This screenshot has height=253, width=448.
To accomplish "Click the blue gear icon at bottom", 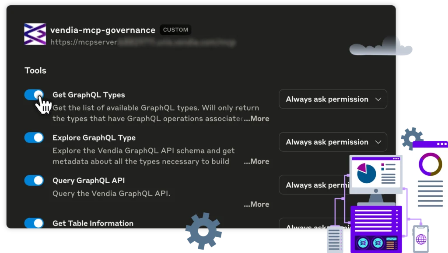I will point(203,231).
